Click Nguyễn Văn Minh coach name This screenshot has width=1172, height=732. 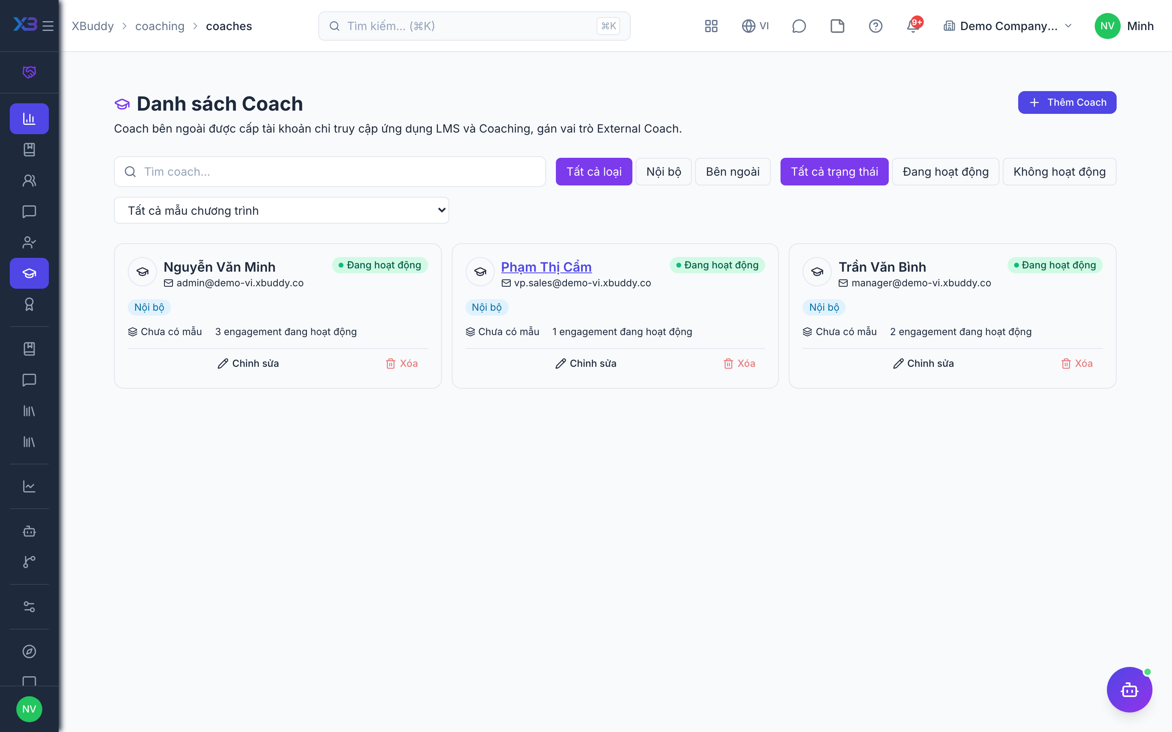219,267
